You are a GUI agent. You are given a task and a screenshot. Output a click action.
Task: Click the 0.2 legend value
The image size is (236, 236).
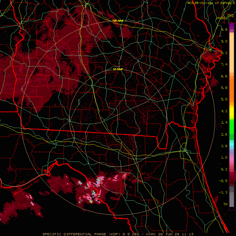click(224, 169)
